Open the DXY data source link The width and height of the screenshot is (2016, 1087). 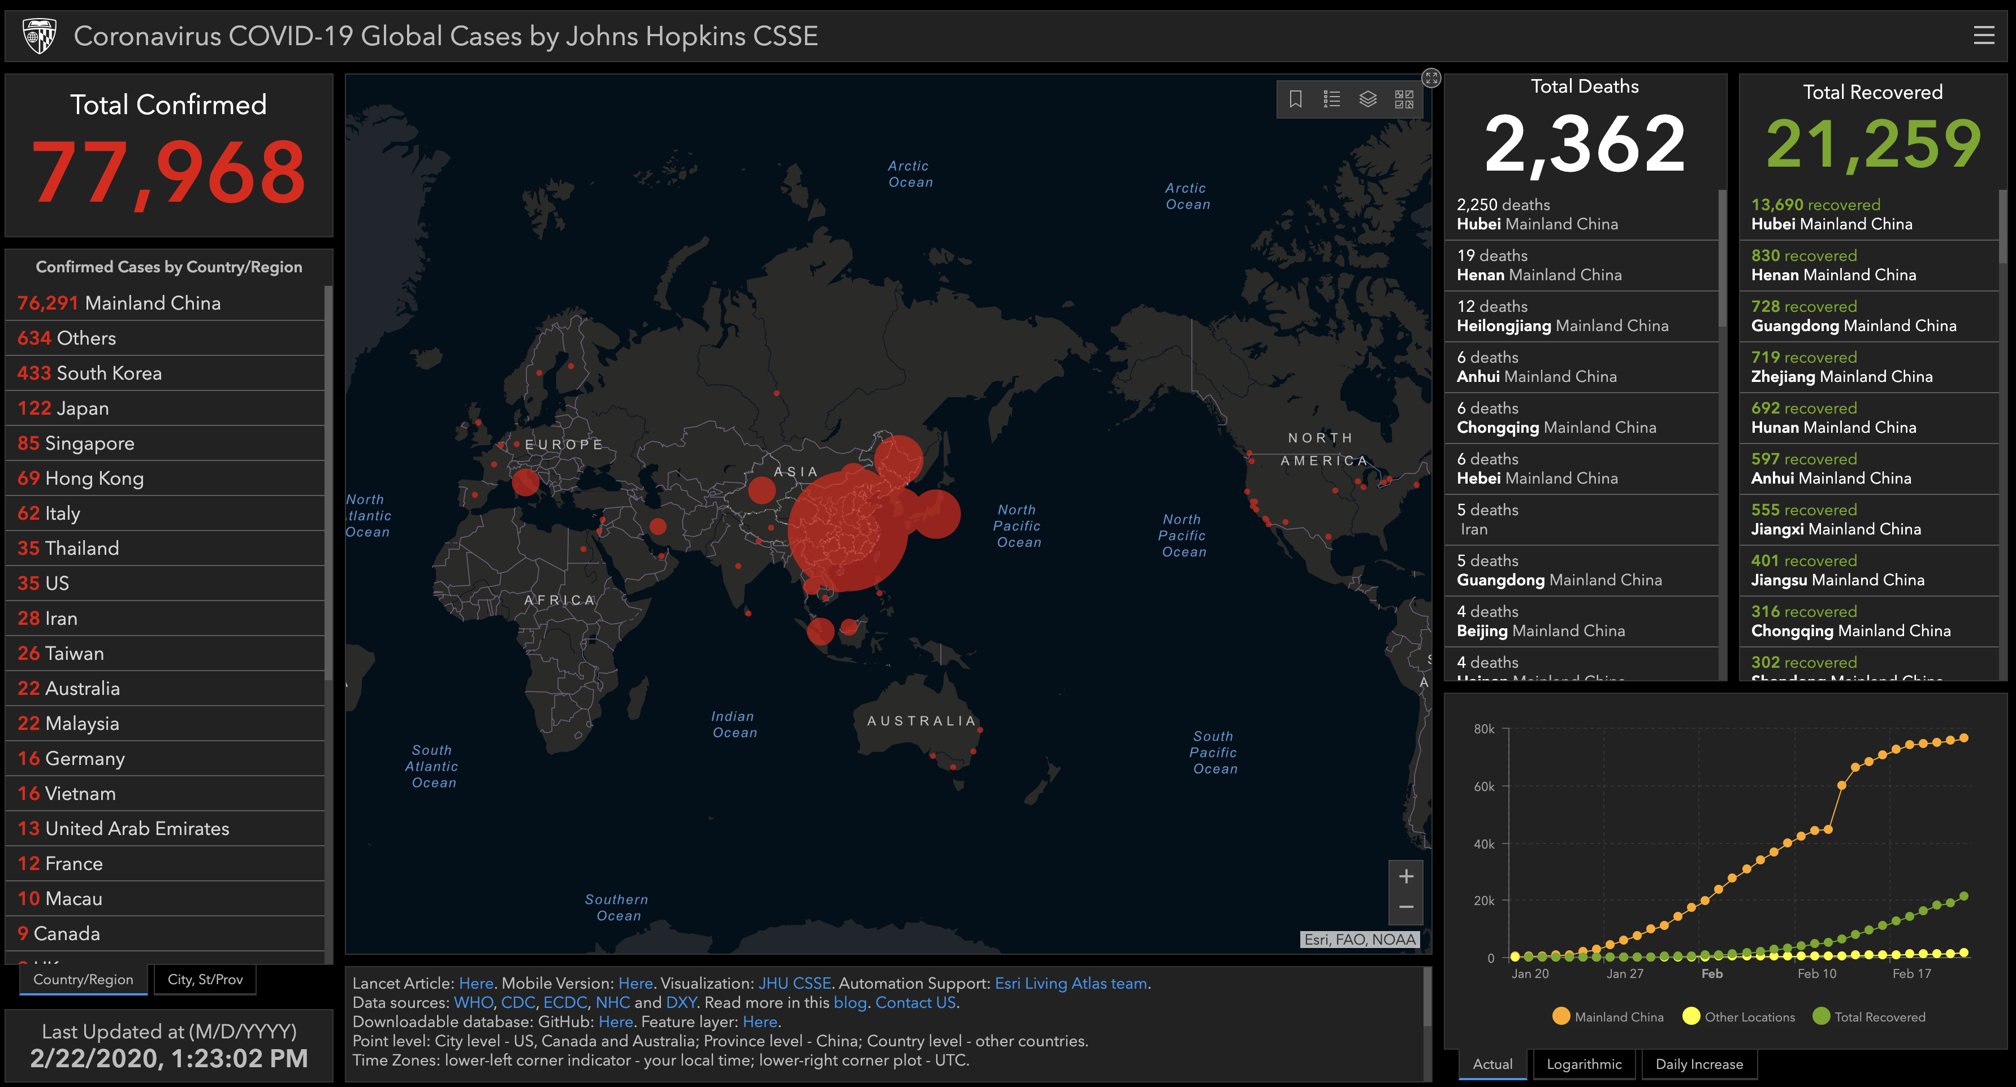click(x=681, y=1003)
